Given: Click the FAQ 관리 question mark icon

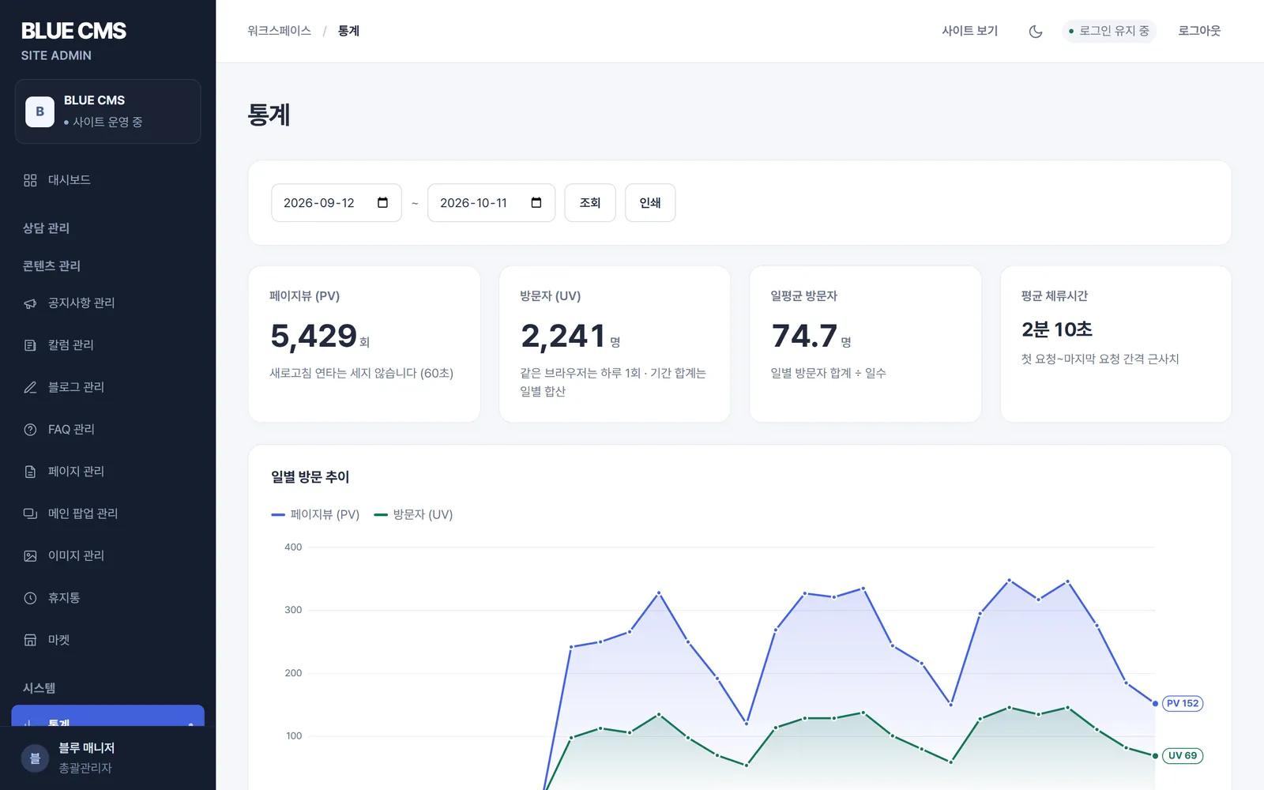Looking at the screenshot, I should pos(30,430).
